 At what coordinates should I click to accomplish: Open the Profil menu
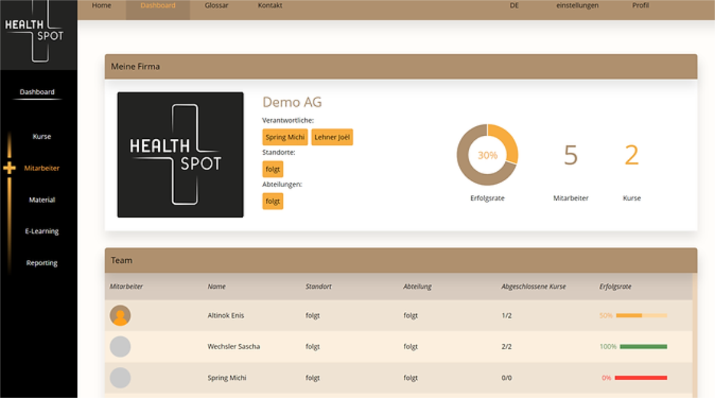(x=640, y=6)
